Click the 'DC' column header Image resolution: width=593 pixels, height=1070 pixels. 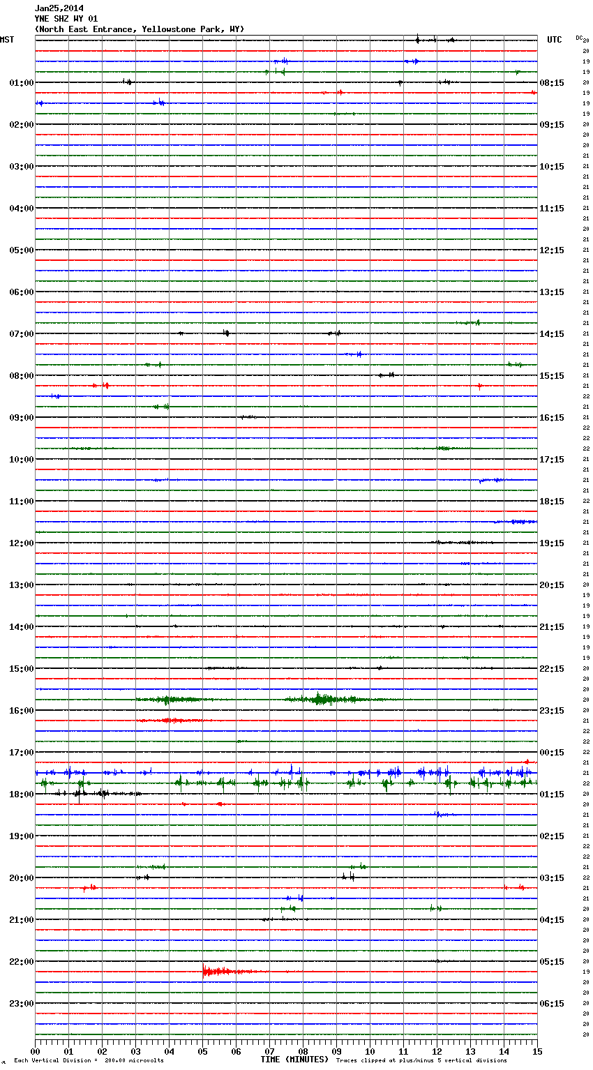point(579,38)
